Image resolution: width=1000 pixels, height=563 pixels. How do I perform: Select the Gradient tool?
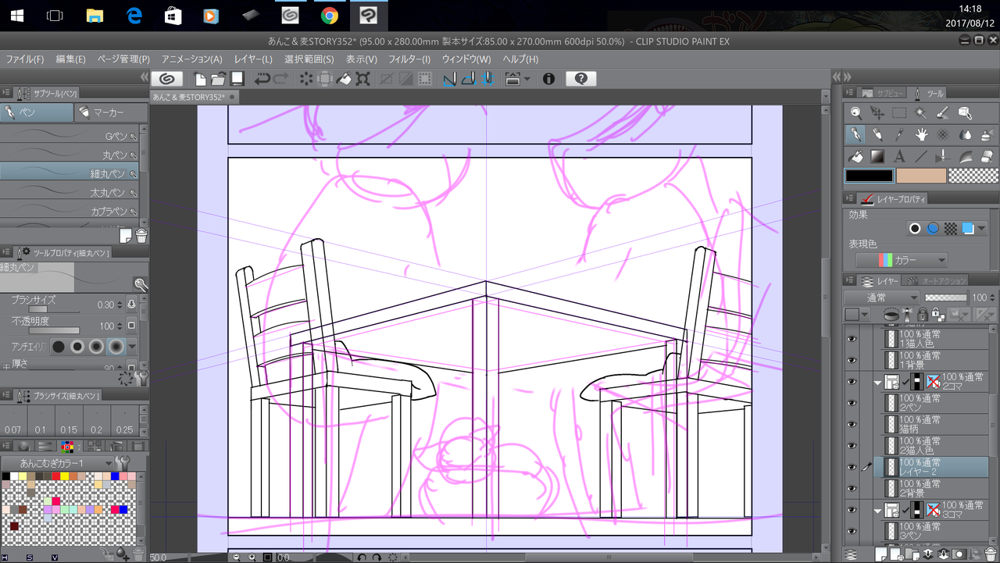878,155
